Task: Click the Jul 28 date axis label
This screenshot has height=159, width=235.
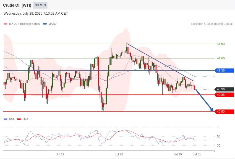Action: point(119,154)
